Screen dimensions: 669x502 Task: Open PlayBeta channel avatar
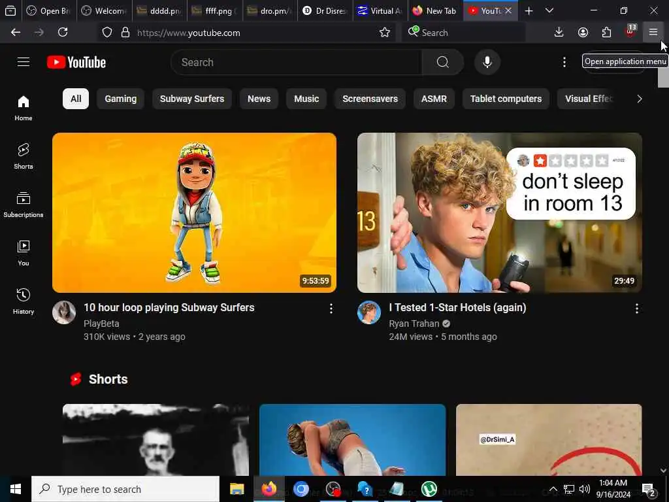click(x=64, y=312)
